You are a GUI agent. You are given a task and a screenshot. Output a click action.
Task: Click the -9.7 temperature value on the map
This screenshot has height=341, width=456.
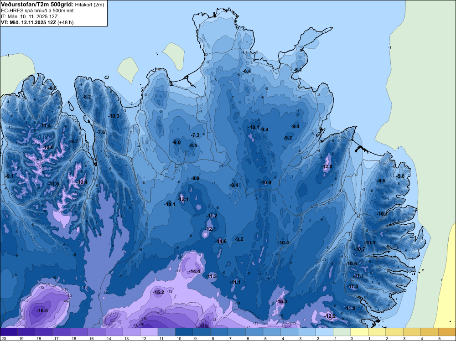74,142
